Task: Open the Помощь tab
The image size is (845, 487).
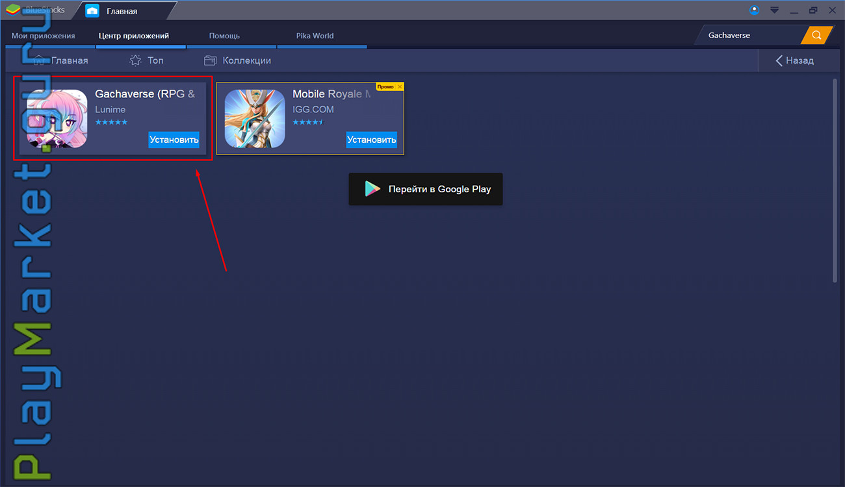Action: click(x=224, y=36)
